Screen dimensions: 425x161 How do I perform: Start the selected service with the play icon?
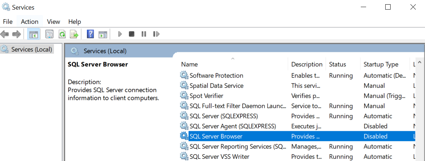pyautogui.click(x=120, y=34)
